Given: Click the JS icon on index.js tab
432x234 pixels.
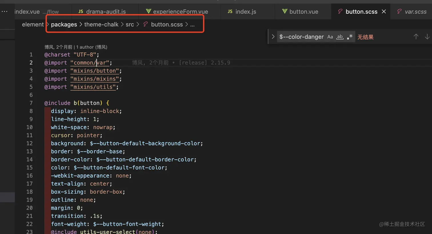Looking at the screenshot, I should 230,11.
